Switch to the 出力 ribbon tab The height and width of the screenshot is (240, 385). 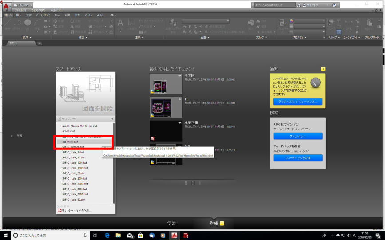pos(77,15)
